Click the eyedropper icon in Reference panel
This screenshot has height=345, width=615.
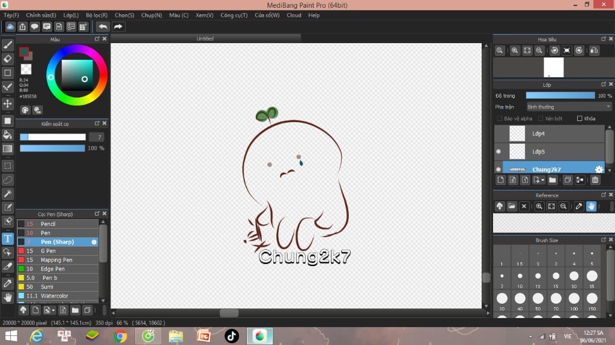point(578,206)
